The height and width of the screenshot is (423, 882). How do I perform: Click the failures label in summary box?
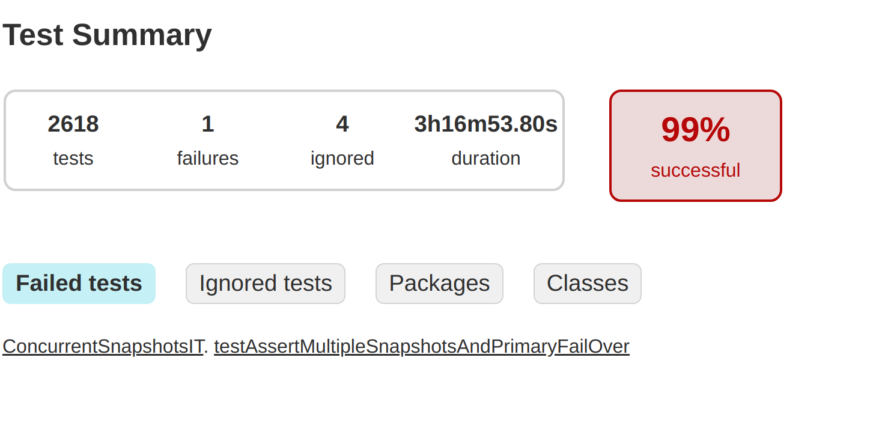coord(207,158)
